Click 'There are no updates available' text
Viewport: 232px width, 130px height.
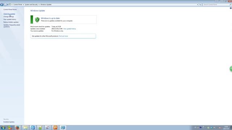point(57,21)
